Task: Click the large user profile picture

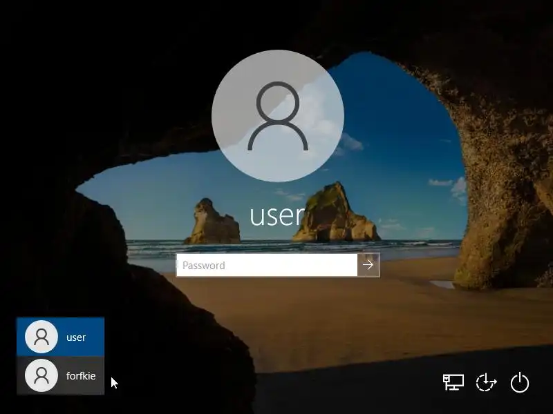Action: pos(278,116)
